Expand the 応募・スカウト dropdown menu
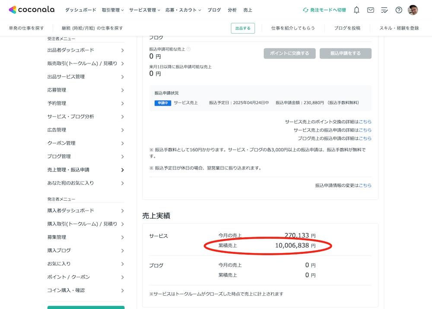This screenshot has width=432, height=309. tap(183, 10)
